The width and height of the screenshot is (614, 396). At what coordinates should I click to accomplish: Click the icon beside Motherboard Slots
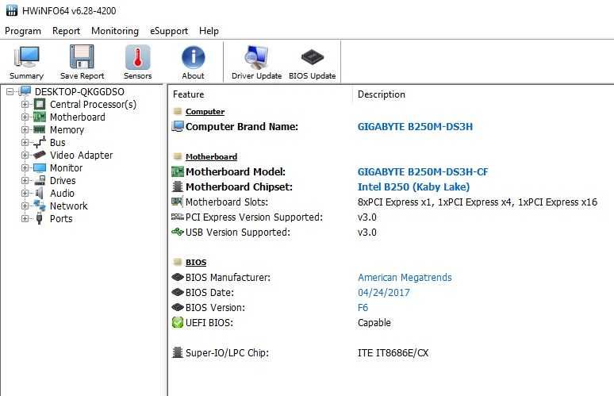tap(178, 202)
